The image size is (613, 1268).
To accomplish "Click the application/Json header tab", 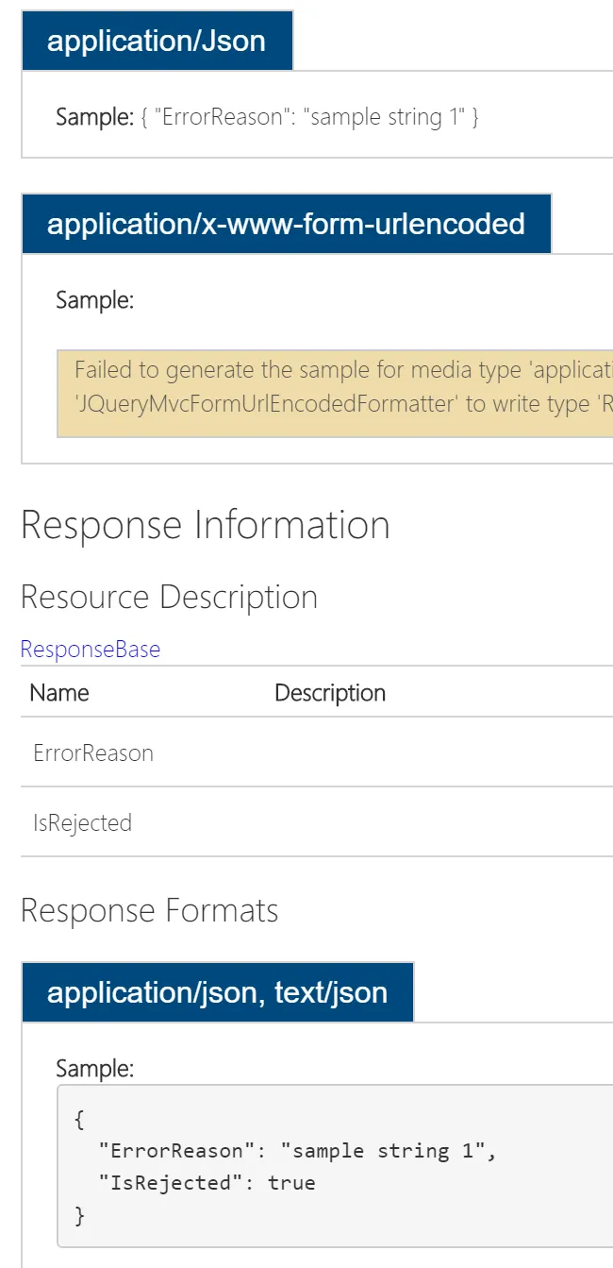I will (157, 42).
